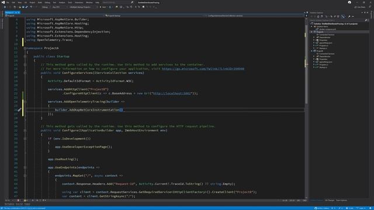Open the File menu
Viewport: 374px width, 210px height.
click(x=8, y=2)
